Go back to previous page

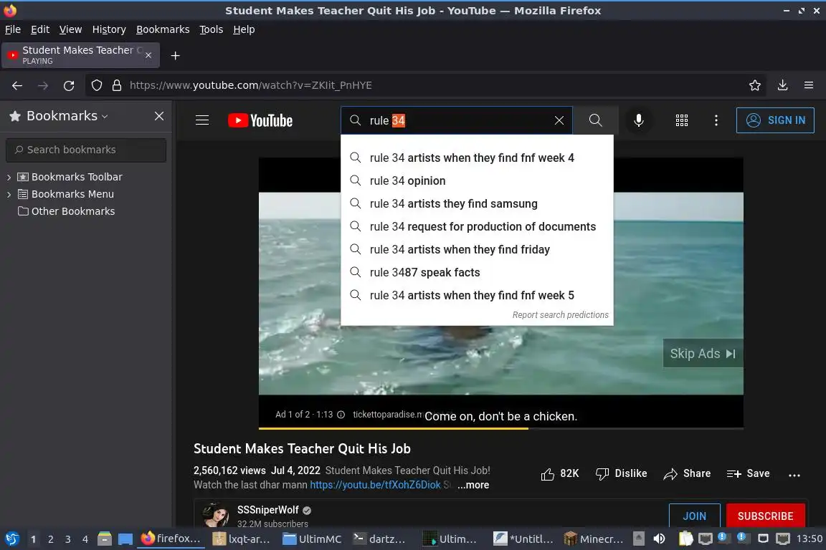pos(17,85)
